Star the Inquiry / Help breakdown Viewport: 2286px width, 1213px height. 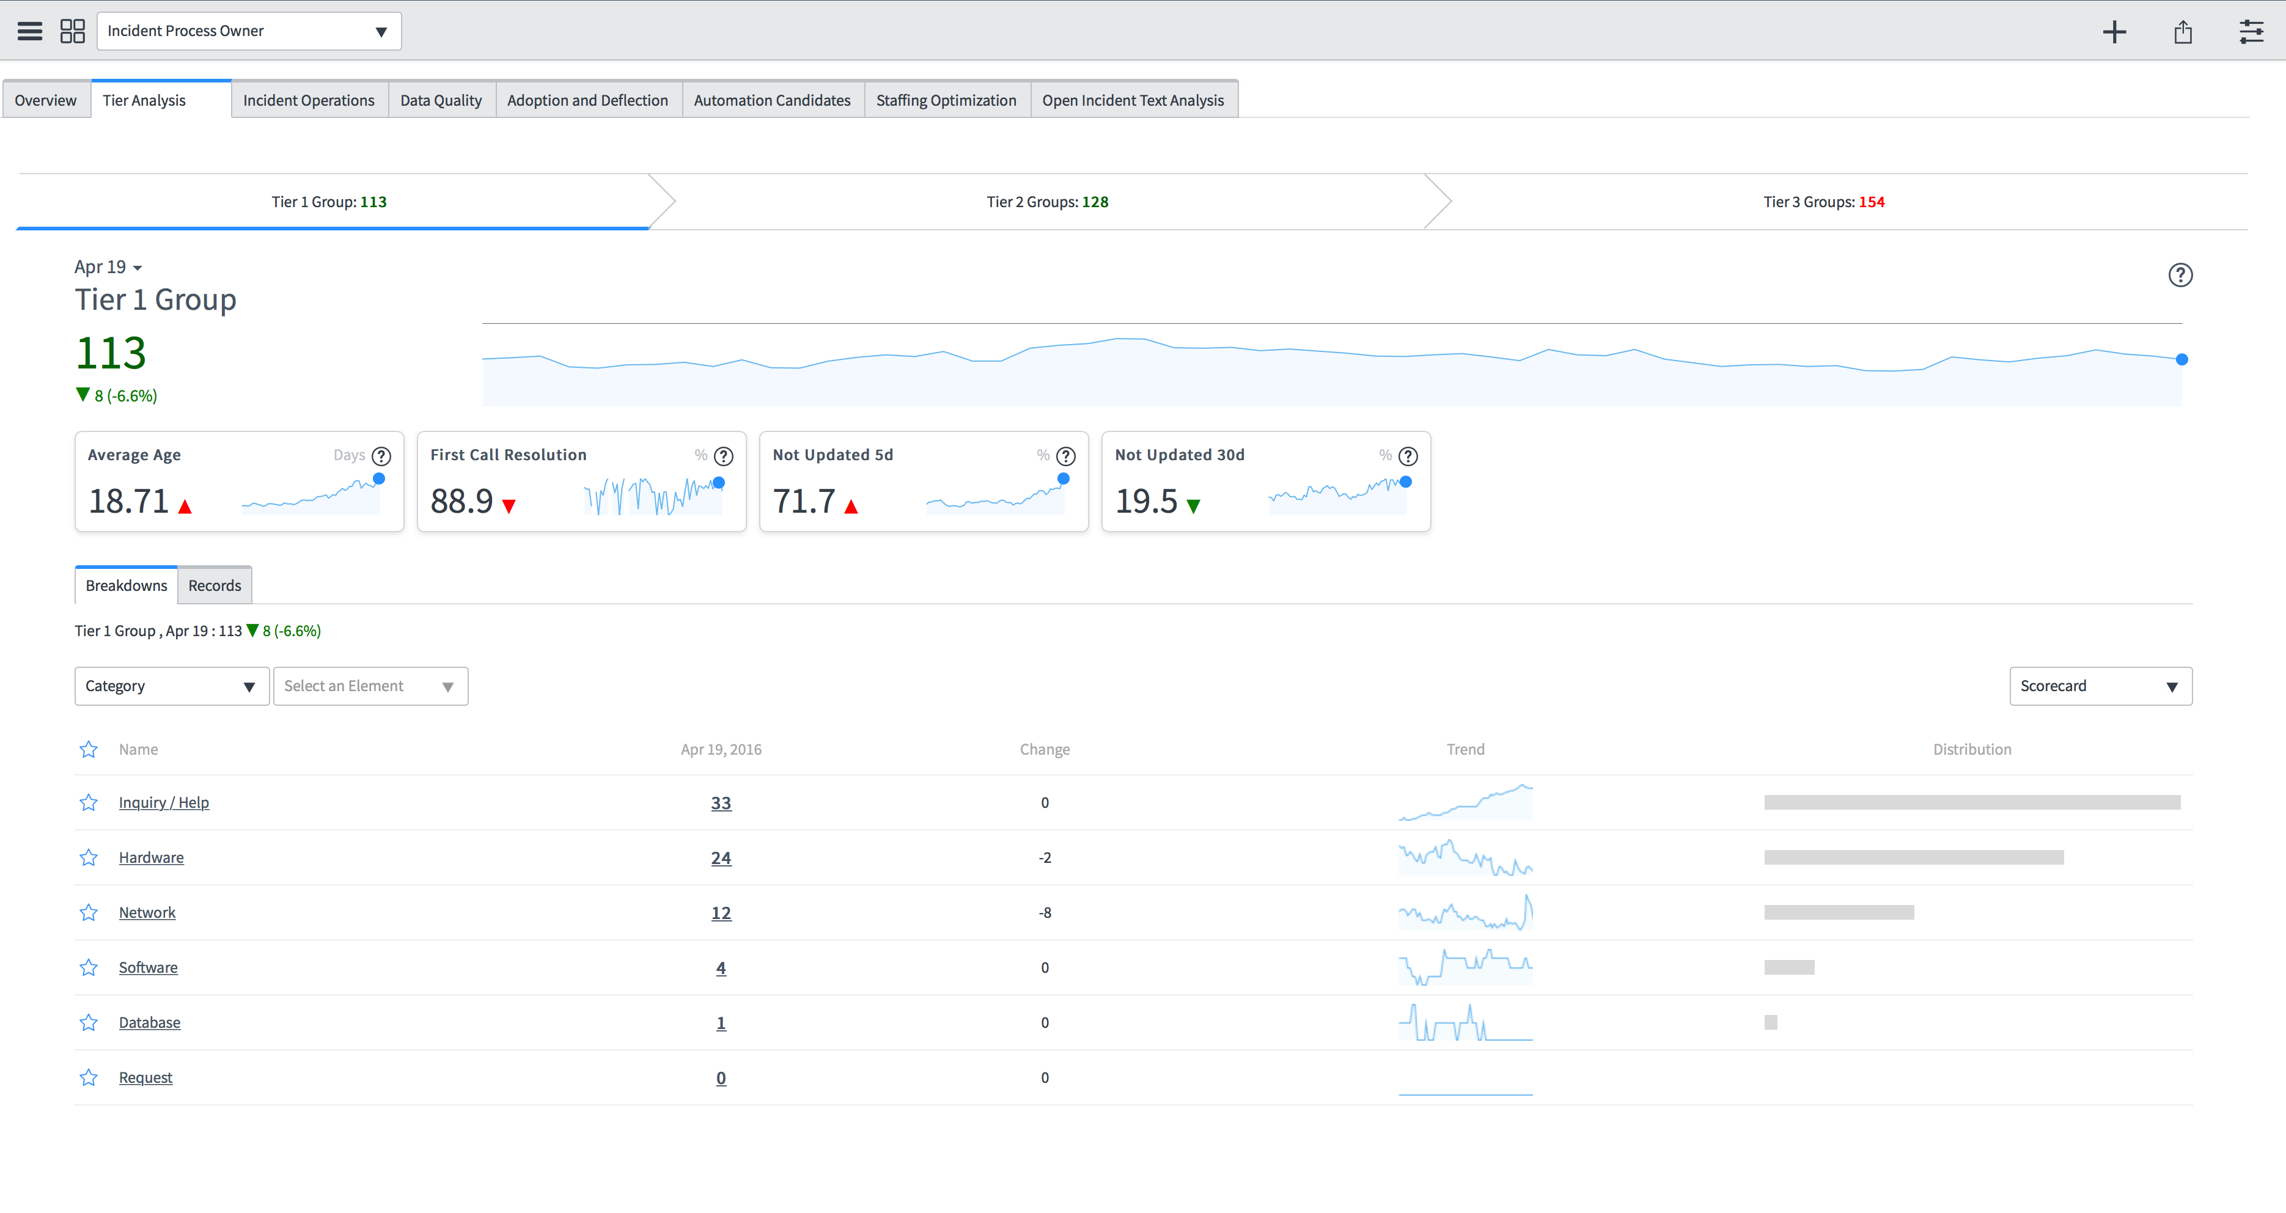(89, 802)
